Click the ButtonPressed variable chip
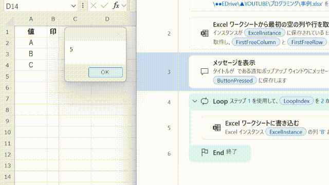The height and width of the screenshot is (185, 329). (x=235, y=81)
